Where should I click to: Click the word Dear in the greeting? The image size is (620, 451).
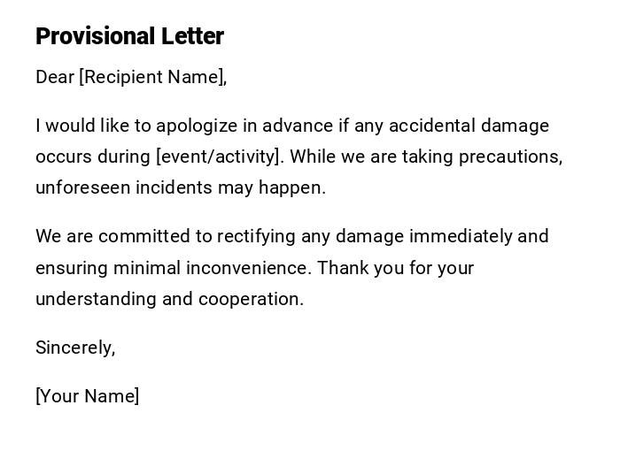point(55,77)
